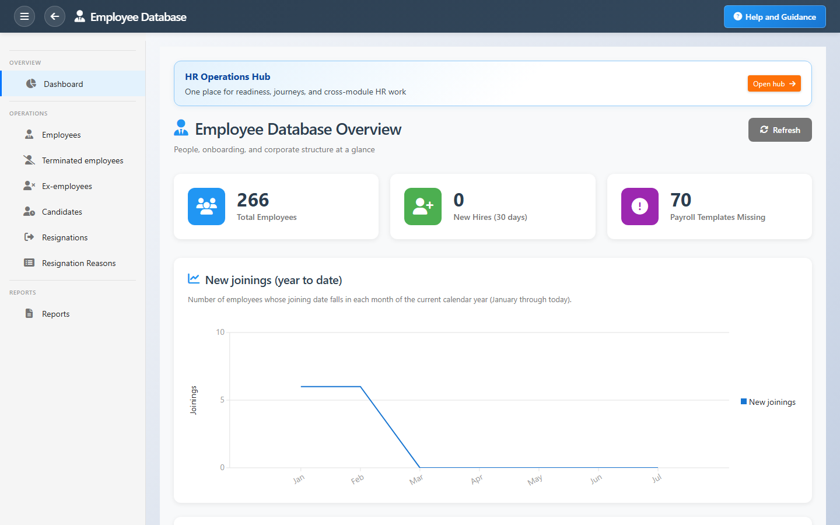The width and height of the screenshot is (840, 525).
Task: Click the purple Payroll Templates Missing icon
Action: coord(640,206)
